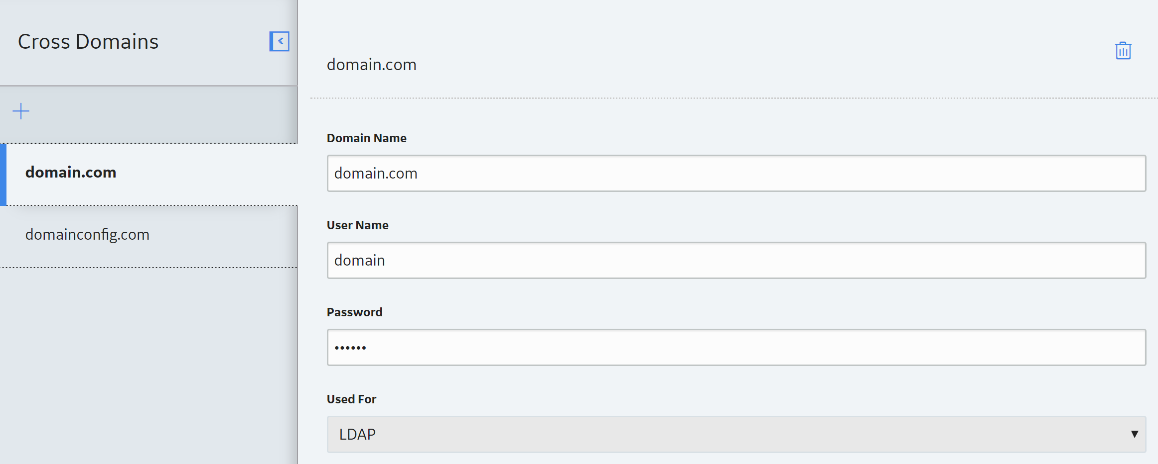The width and height of the screenshot is (1158, 464).
Task: Click the LDAP value in Used For
Action: [x=357, y=434]
